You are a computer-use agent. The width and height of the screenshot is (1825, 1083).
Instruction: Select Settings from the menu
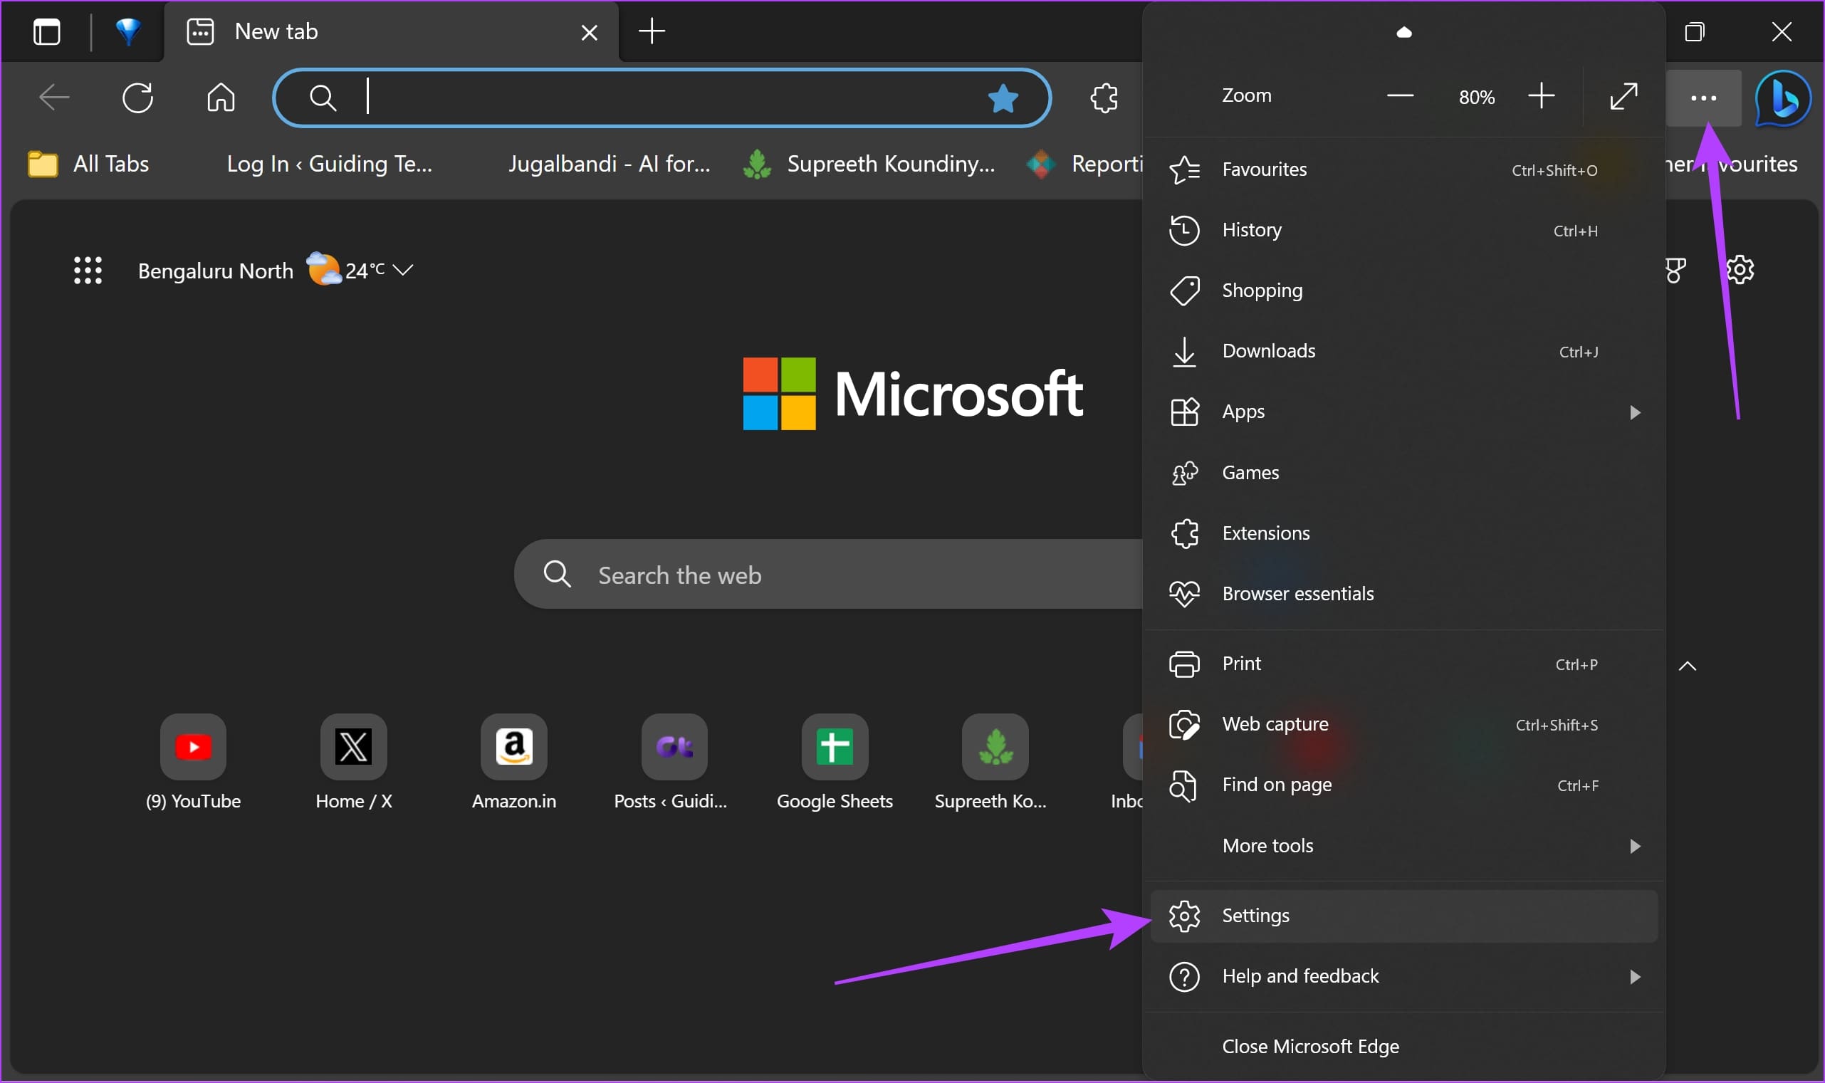click(1257, 916)
